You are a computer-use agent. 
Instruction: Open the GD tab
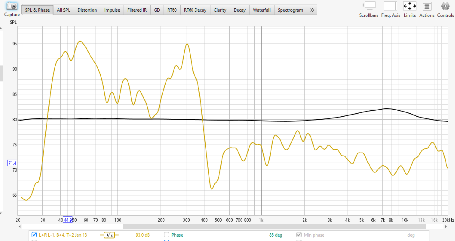(x=157, y=10)
